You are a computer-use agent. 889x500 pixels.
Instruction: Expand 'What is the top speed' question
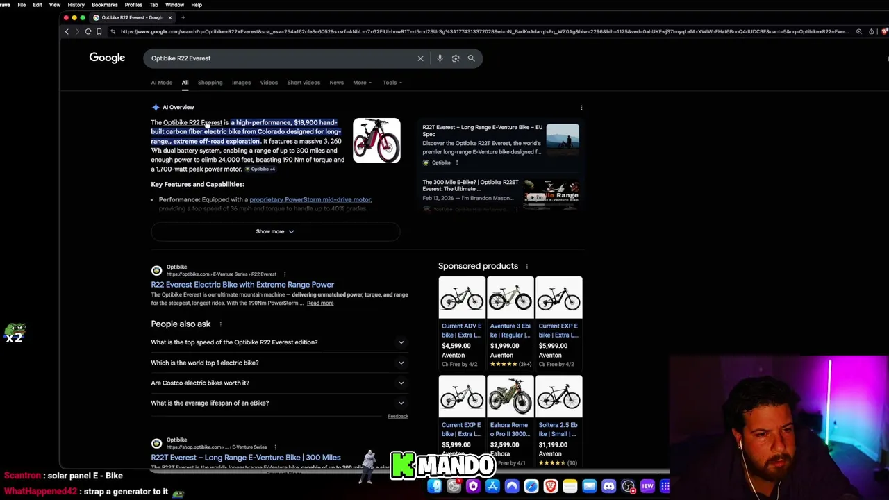[x=278, y=342]
